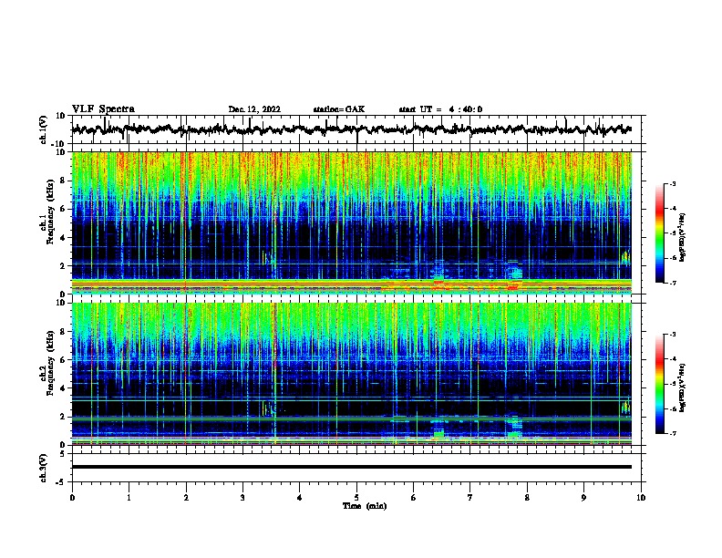
Task: Click the "station=GAK" header label
Action: click(x=339, y=109)
